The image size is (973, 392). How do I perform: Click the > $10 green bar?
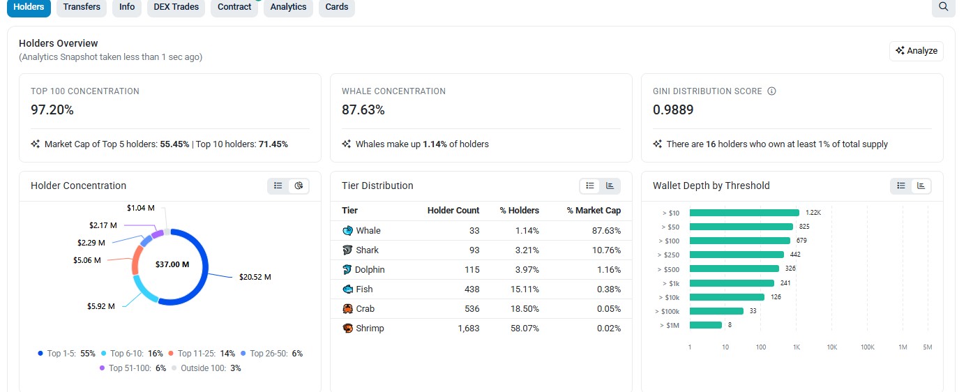[x=744, y=213]
